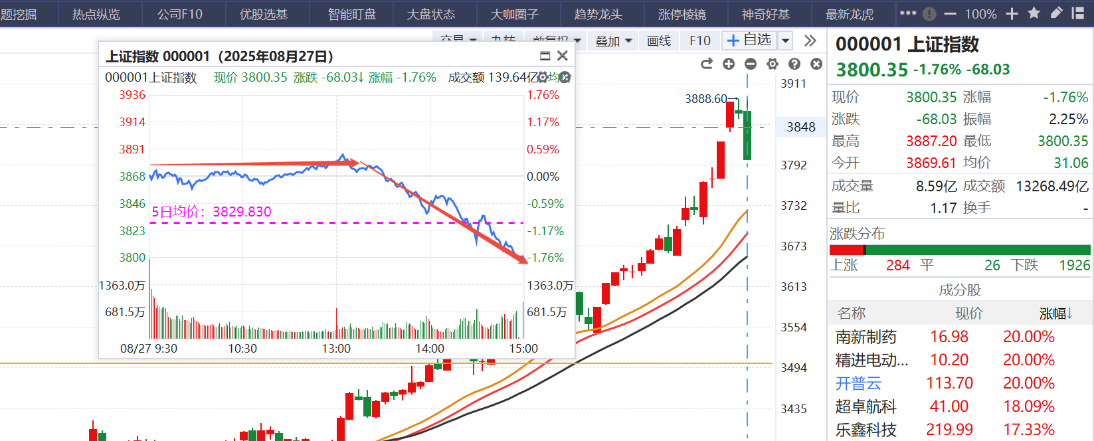Open the 叠加 overlay dropdown
Image resolution: width=1094 pixels, height=441 pixels.
(x=613, y=41)
